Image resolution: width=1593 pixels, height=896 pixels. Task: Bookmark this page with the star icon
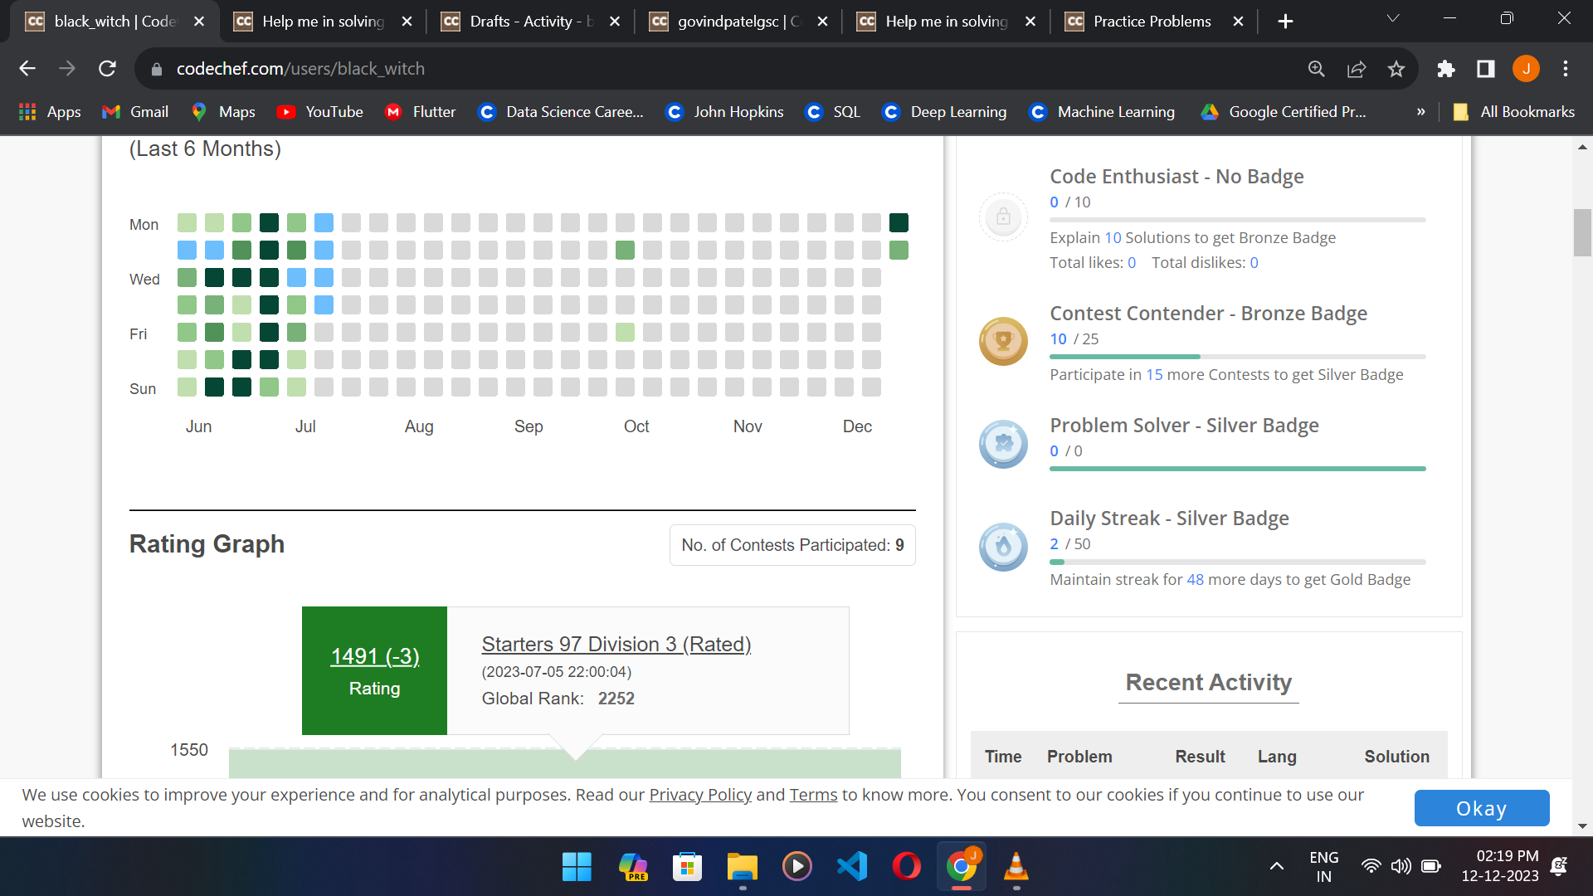pos(1396,69)
